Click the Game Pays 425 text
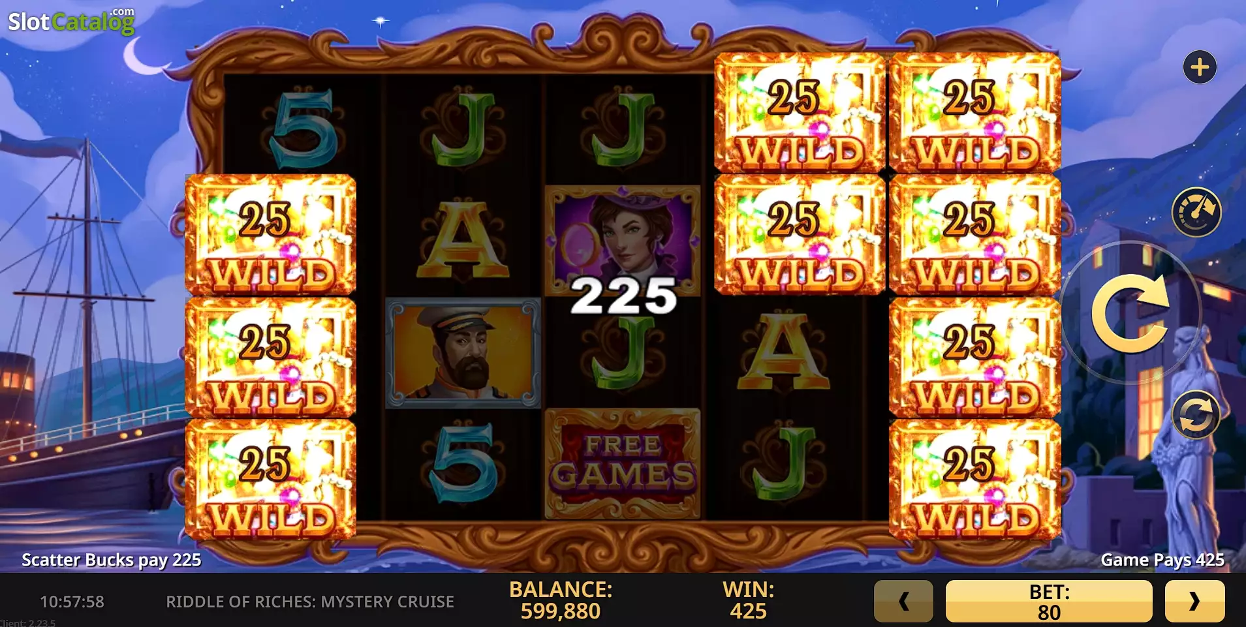This screenshot has height=627, width=1246. pyautogui.click(x=1162, y=560)
